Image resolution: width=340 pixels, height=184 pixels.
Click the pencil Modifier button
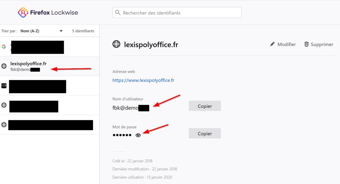coord(283,44)
